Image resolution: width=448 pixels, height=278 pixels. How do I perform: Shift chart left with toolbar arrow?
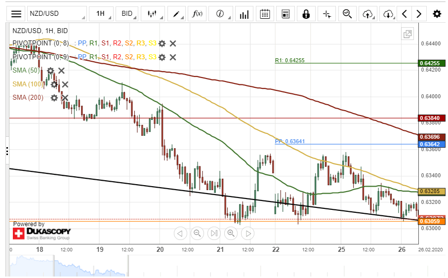404,14
